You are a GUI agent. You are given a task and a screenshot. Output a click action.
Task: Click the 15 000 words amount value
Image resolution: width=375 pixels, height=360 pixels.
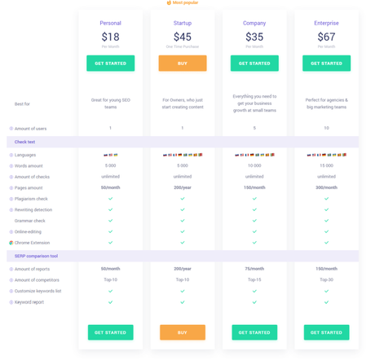[x=327, y=165]
